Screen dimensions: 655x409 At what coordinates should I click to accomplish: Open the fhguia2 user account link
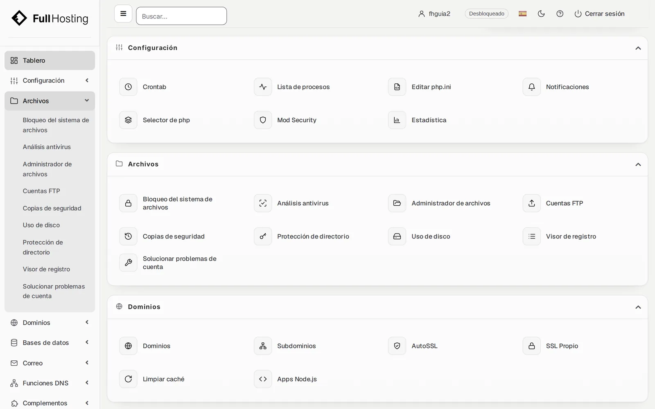434,14
